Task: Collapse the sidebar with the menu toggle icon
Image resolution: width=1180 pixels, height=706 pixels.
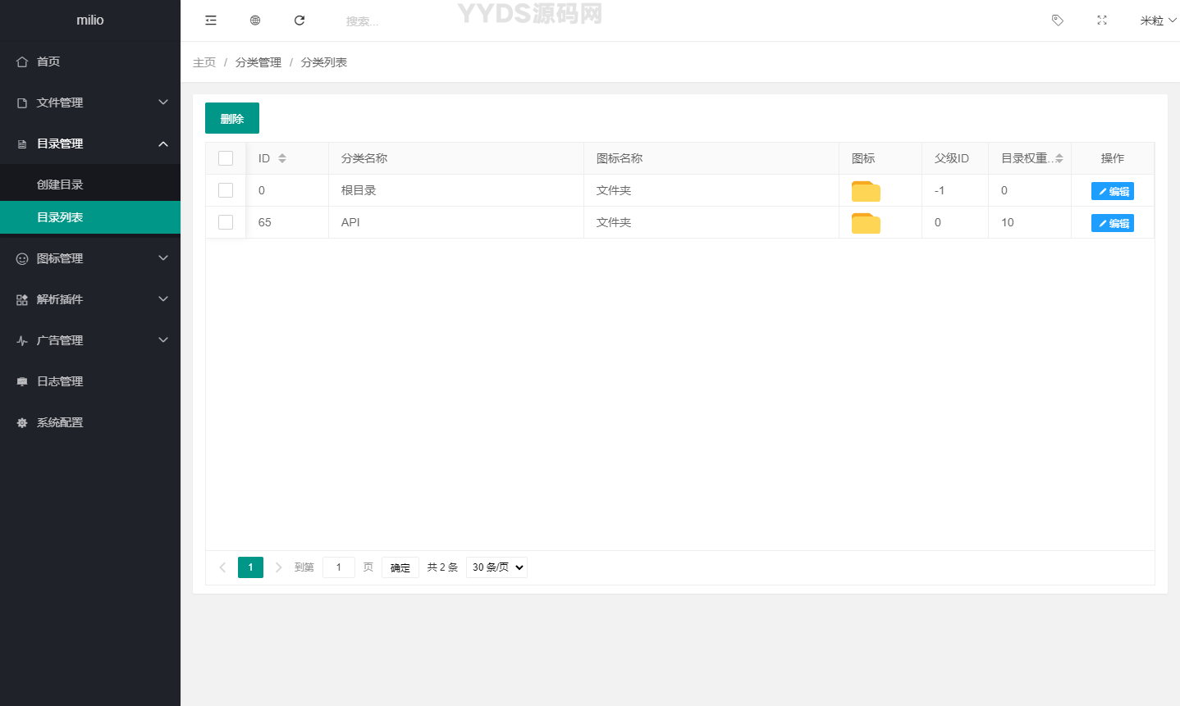Action: [211, 20]
